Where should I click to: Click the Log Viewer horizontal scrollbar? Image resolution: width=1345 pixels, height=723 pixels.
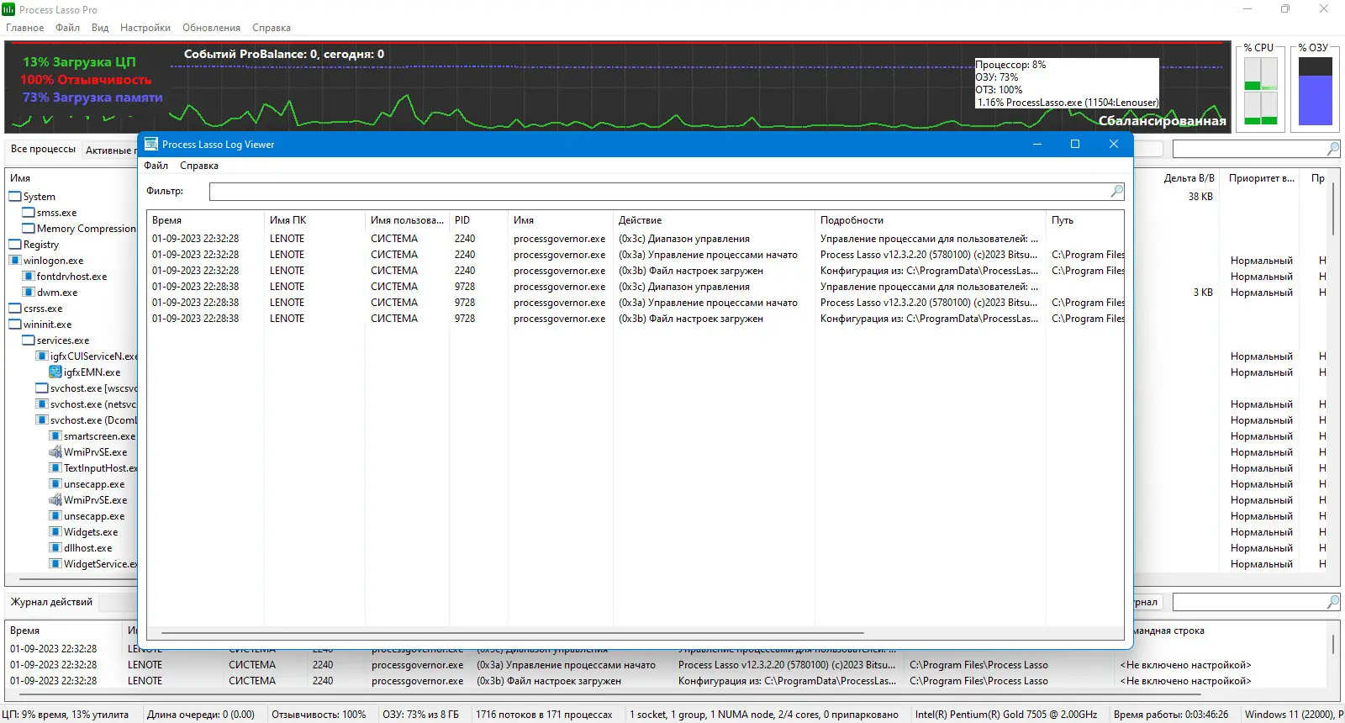coord(513,632)
